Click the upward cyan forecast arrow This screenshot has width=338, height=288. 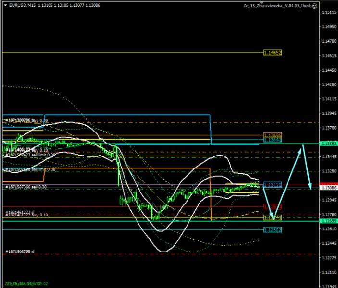[x=288, y=182]
